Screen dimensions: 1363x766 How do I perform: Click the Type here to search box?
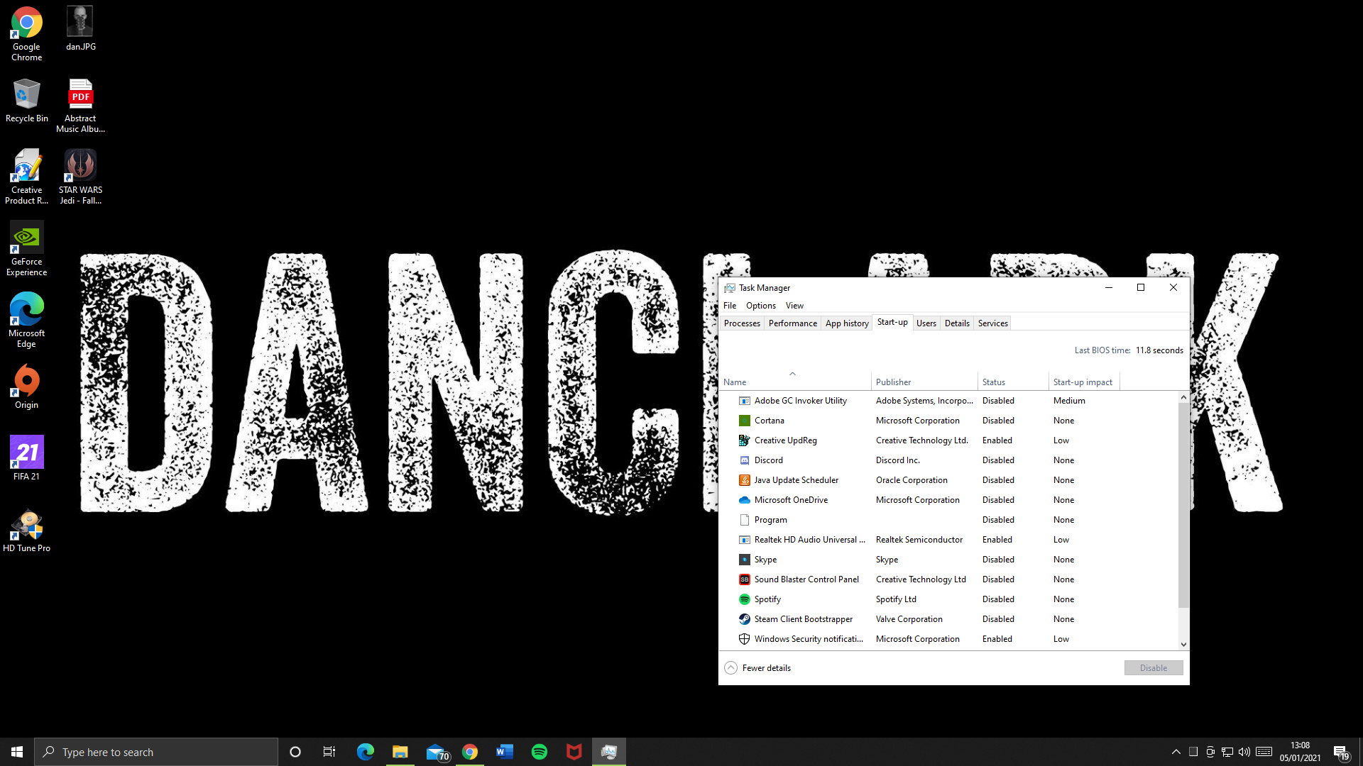pyautogui.click(x=156, y=752)
